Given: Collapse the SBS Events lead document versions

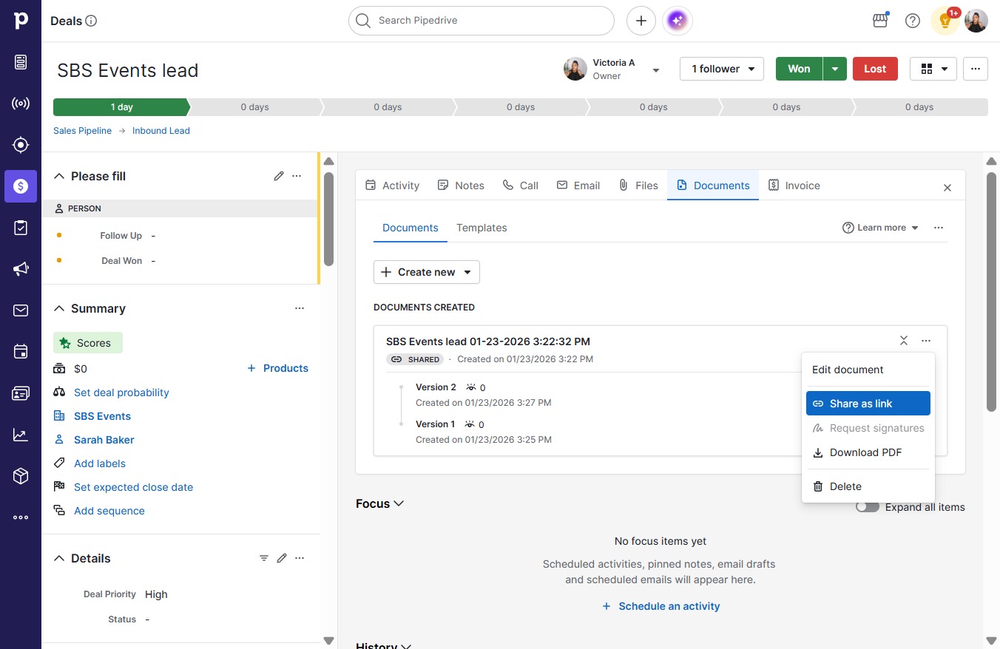Looking at the screenshot, I should coord(904,341).
